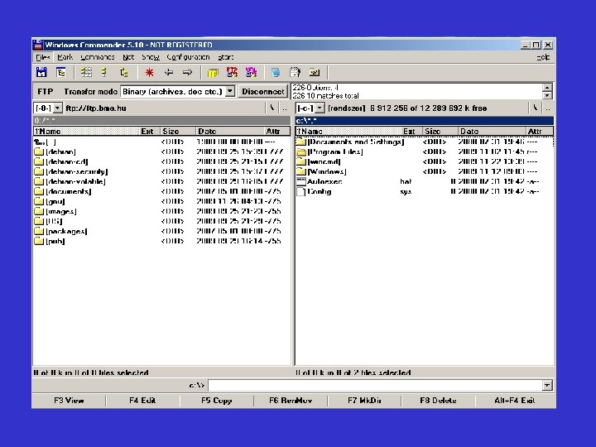Click the folder icon beside debian-cd
The height and width of the screenshot is (447, 596).
[39, 161]
